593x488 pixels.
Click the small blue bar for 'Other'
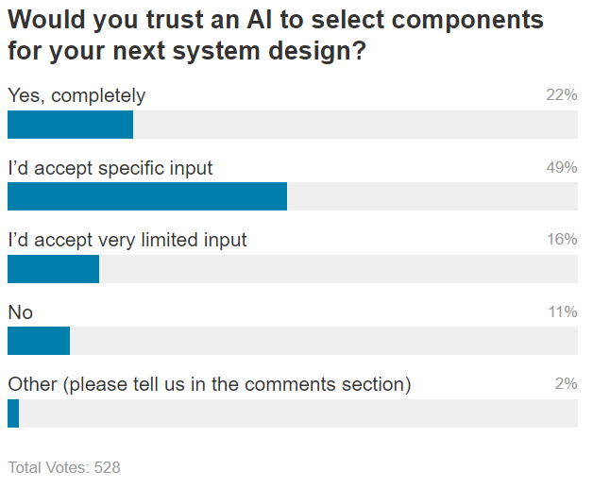click(13, 413)
